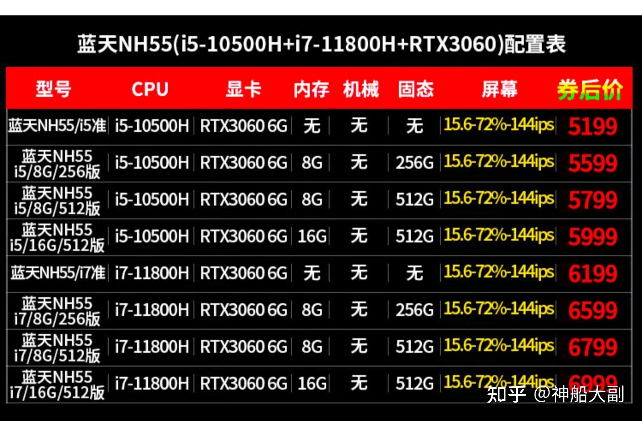642x421 pixels.
Task: Click i5-10500H in the i5/8G/256版 row
Action: (x=152, y=163)
